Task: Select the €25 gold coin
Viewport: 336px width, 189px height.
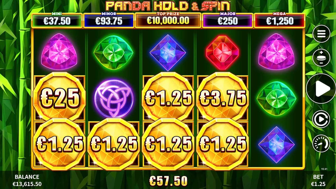Action: pos(59,96)
